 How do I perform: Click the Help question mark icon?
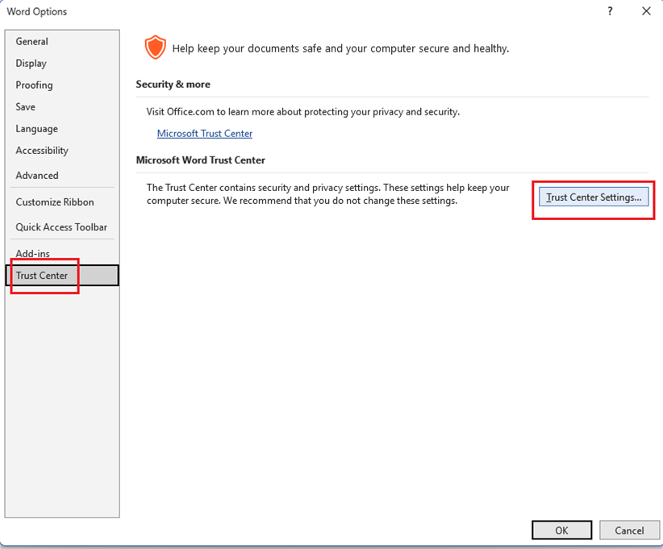pyautogui.click(x=610, y=11)
